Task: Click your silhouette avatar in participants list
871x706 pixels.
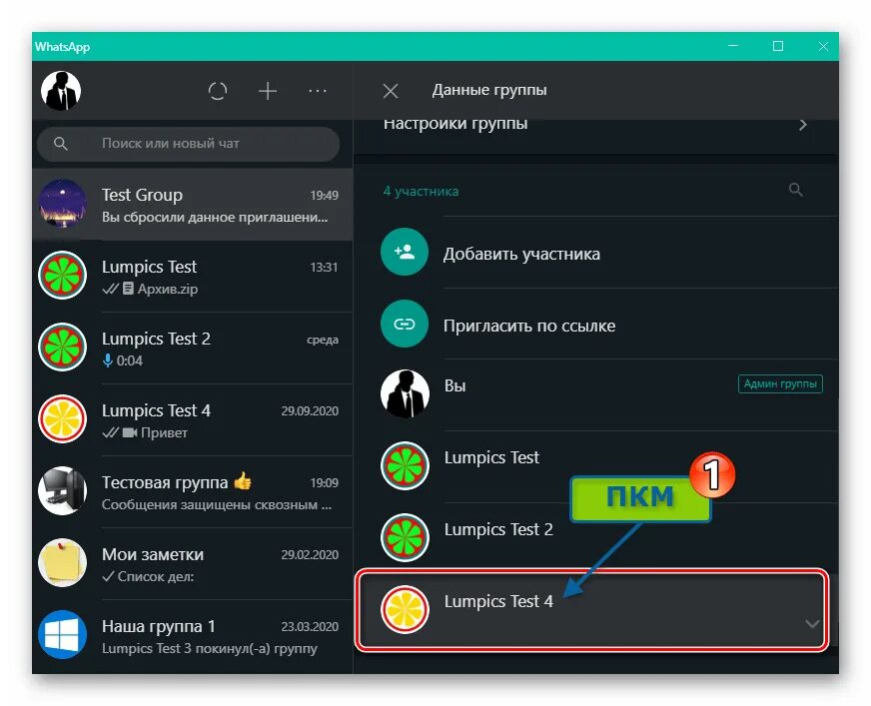Action: [405, 393]
